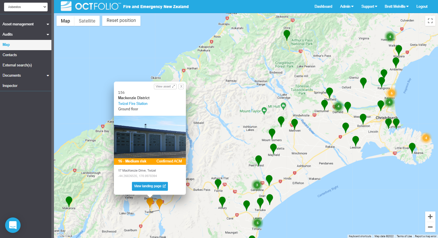
Task: Click the cluster marker showing 6 near Kaiapoi
Action: [391, 93]
